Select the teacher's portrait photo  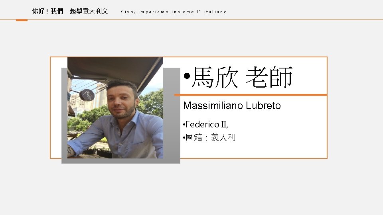(115, 107)
